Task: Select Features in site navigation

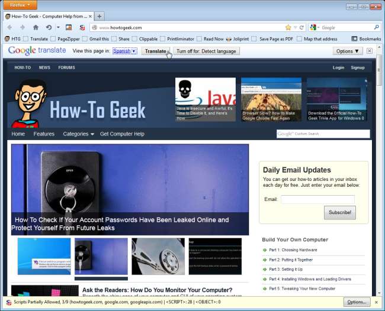Action: (x=44, y=134)
